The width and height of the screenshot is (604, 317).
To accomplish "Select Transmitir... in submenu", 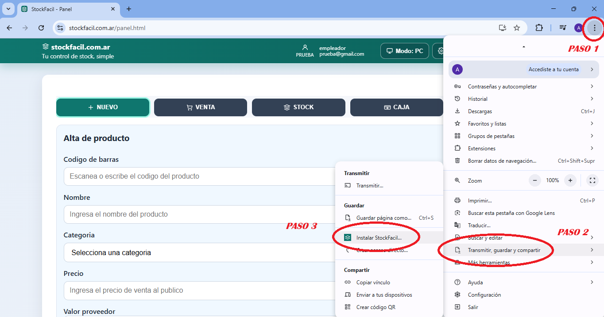I will pos(389,186).
